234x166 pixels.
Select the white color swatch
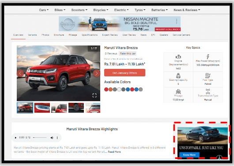click(x=119, y=90)
